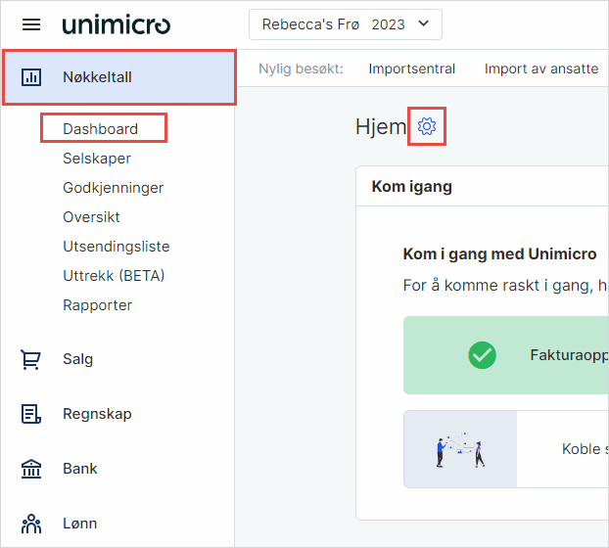The image size is (609, 548).
Task: Click the Regnskap ledger icon
Action: (31, 414)
